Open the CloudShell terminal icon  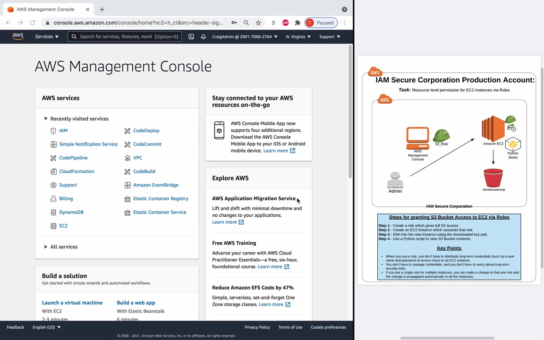coord(191,36)
